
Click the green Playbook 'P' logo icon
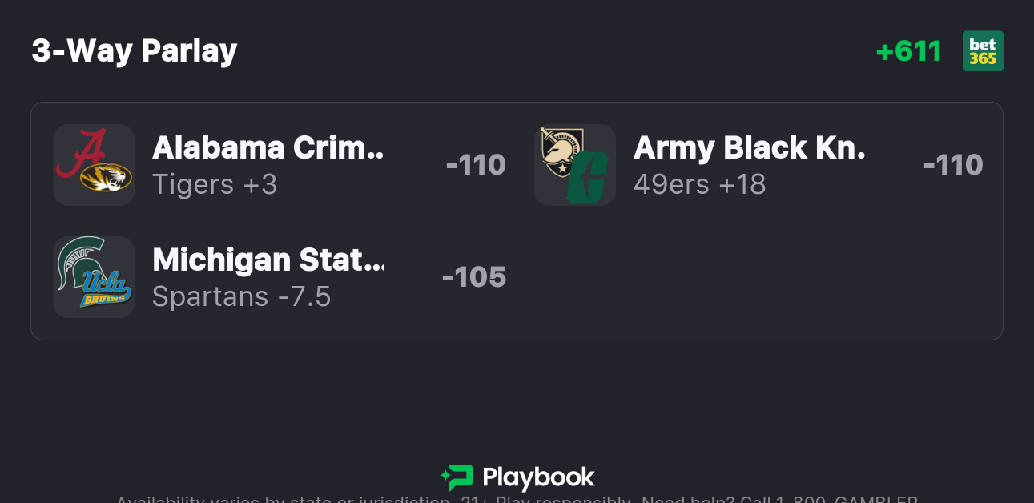(x=457, y=478)
